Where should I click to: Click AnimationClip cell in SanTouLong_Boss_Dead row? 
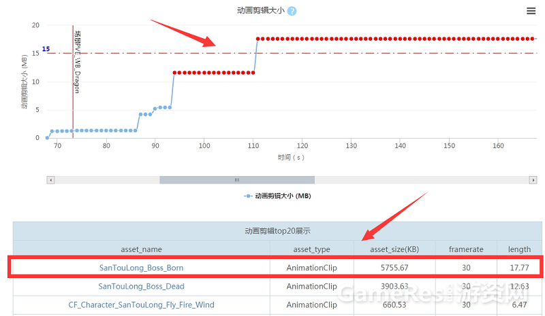(x=311, y=286)
